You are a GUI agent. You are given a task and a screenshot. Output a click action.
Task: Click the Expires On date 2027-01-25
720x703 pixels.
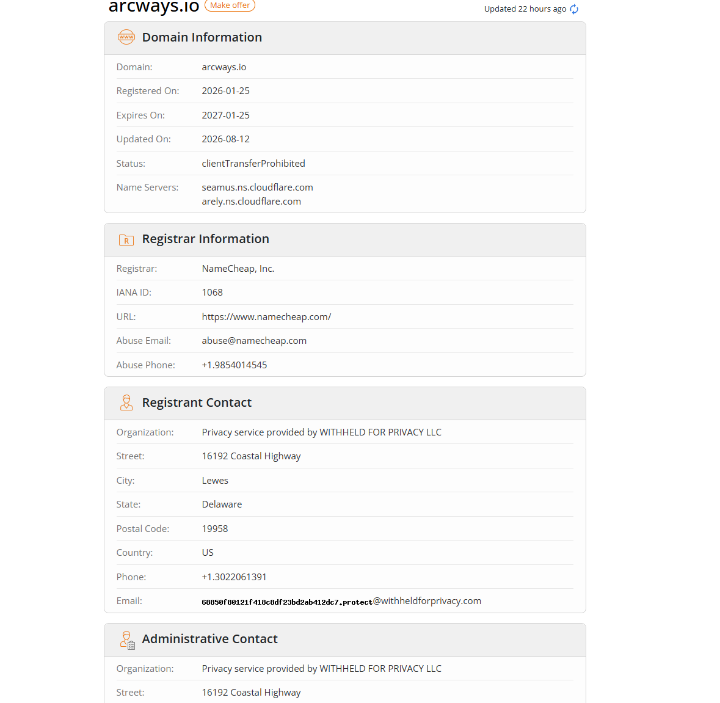click(x=225, y=115)
